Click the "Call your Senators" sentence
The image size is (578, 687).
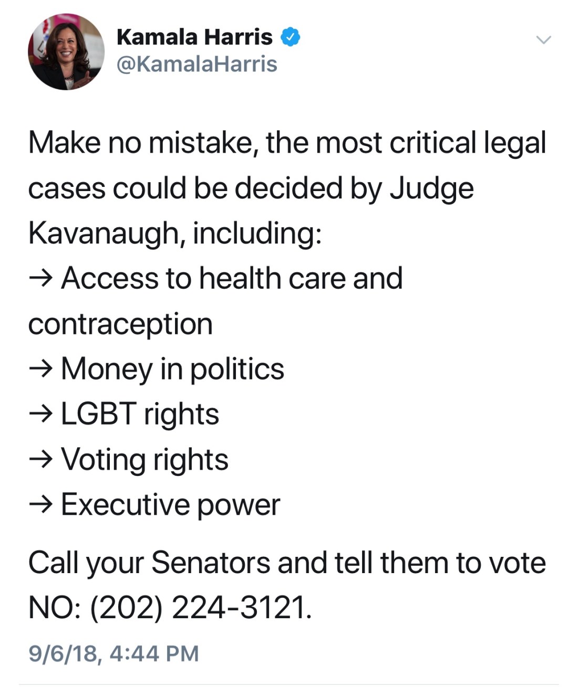(x=287, y=563)
